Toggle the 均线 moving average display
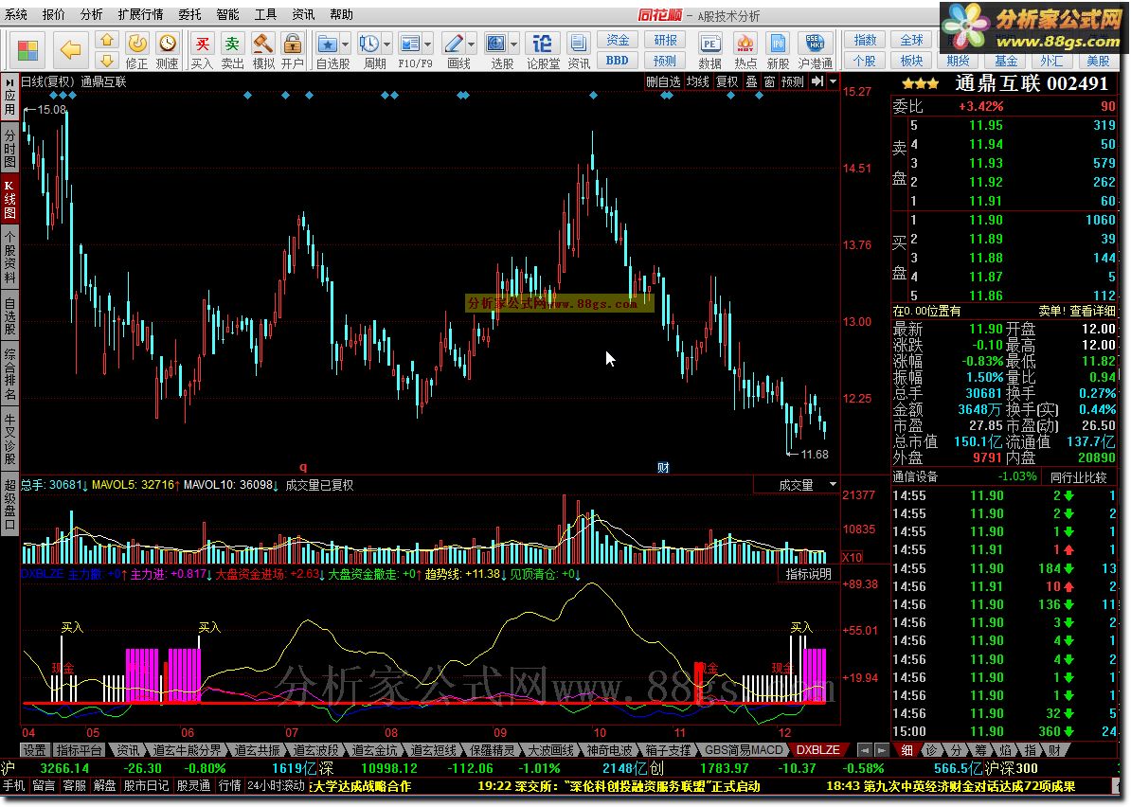The image size is (1131, 807). click(697, 81)
